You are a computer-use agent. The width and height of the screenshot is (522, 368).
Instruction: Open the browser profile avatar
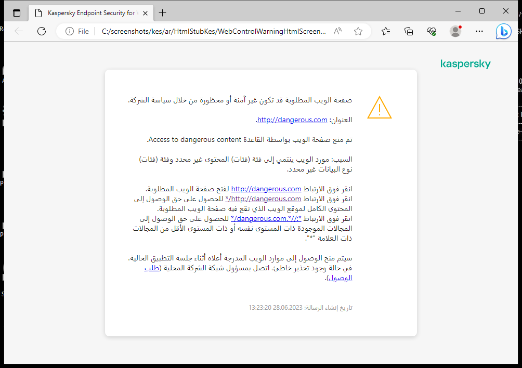pos(455,31)
